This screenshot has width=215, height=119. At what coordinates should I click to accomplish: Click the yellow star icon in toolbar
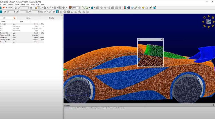point(143,8)
